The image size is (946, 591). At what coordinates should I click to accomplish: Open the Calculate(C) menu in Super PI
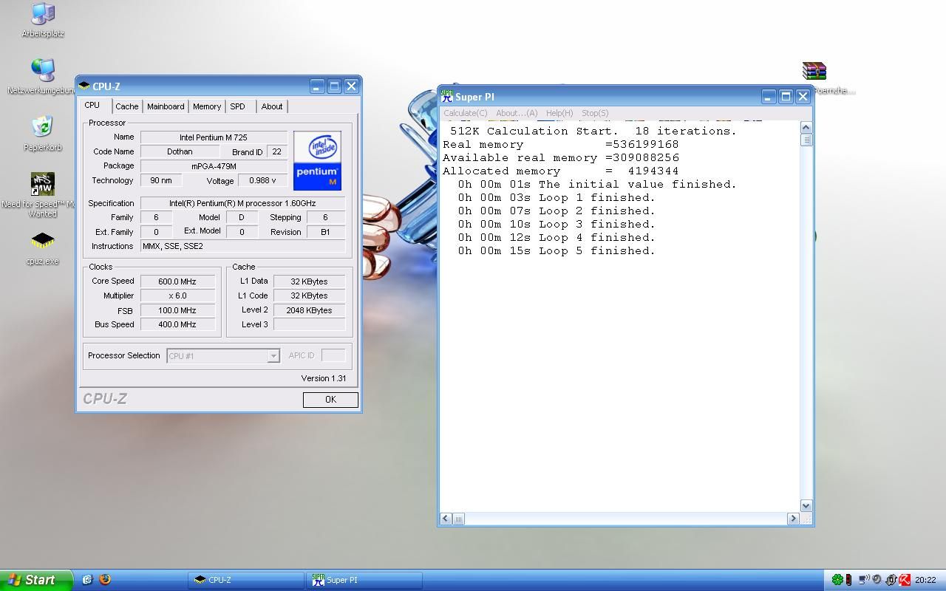466,113
